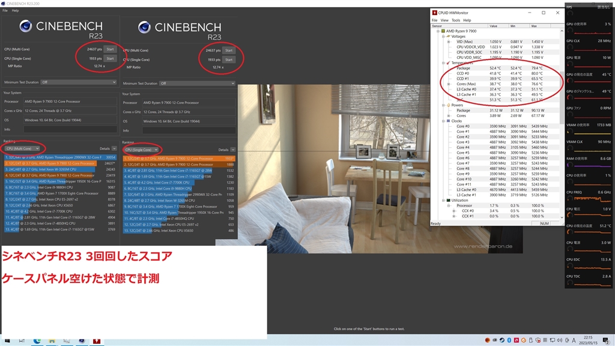Click the Info field in left Cinebench
615x346 pixels.
pos(70,130)
